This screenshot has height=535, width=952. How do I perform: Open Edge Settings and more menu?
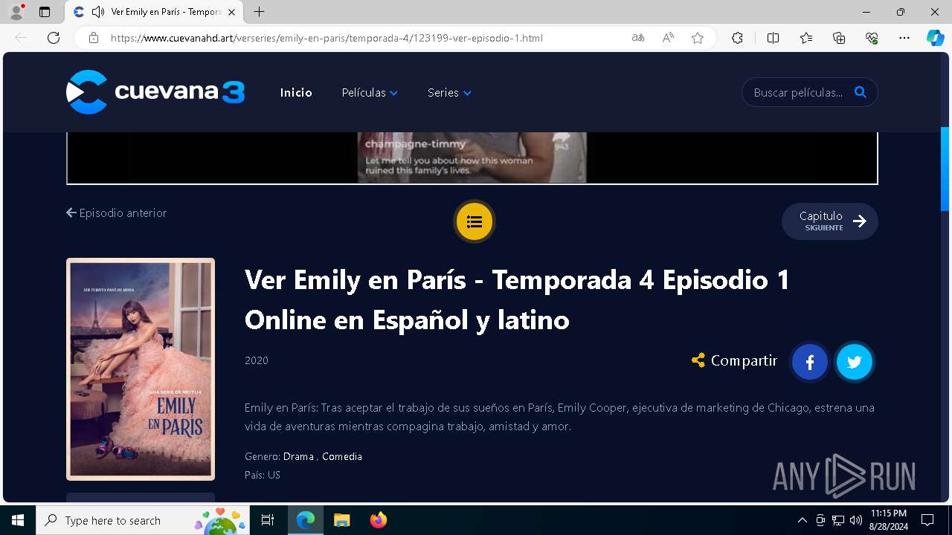click(x=904, y=38)
